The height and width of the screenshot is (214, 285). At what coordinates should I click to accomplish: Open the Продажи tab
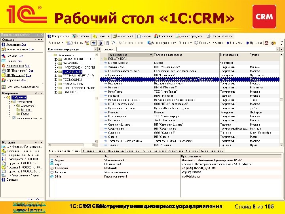pos(101,36)
